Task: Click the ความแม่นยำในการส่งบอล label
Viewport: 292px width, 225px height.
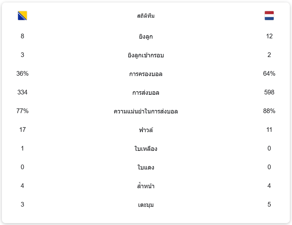Action: [146, 111]
